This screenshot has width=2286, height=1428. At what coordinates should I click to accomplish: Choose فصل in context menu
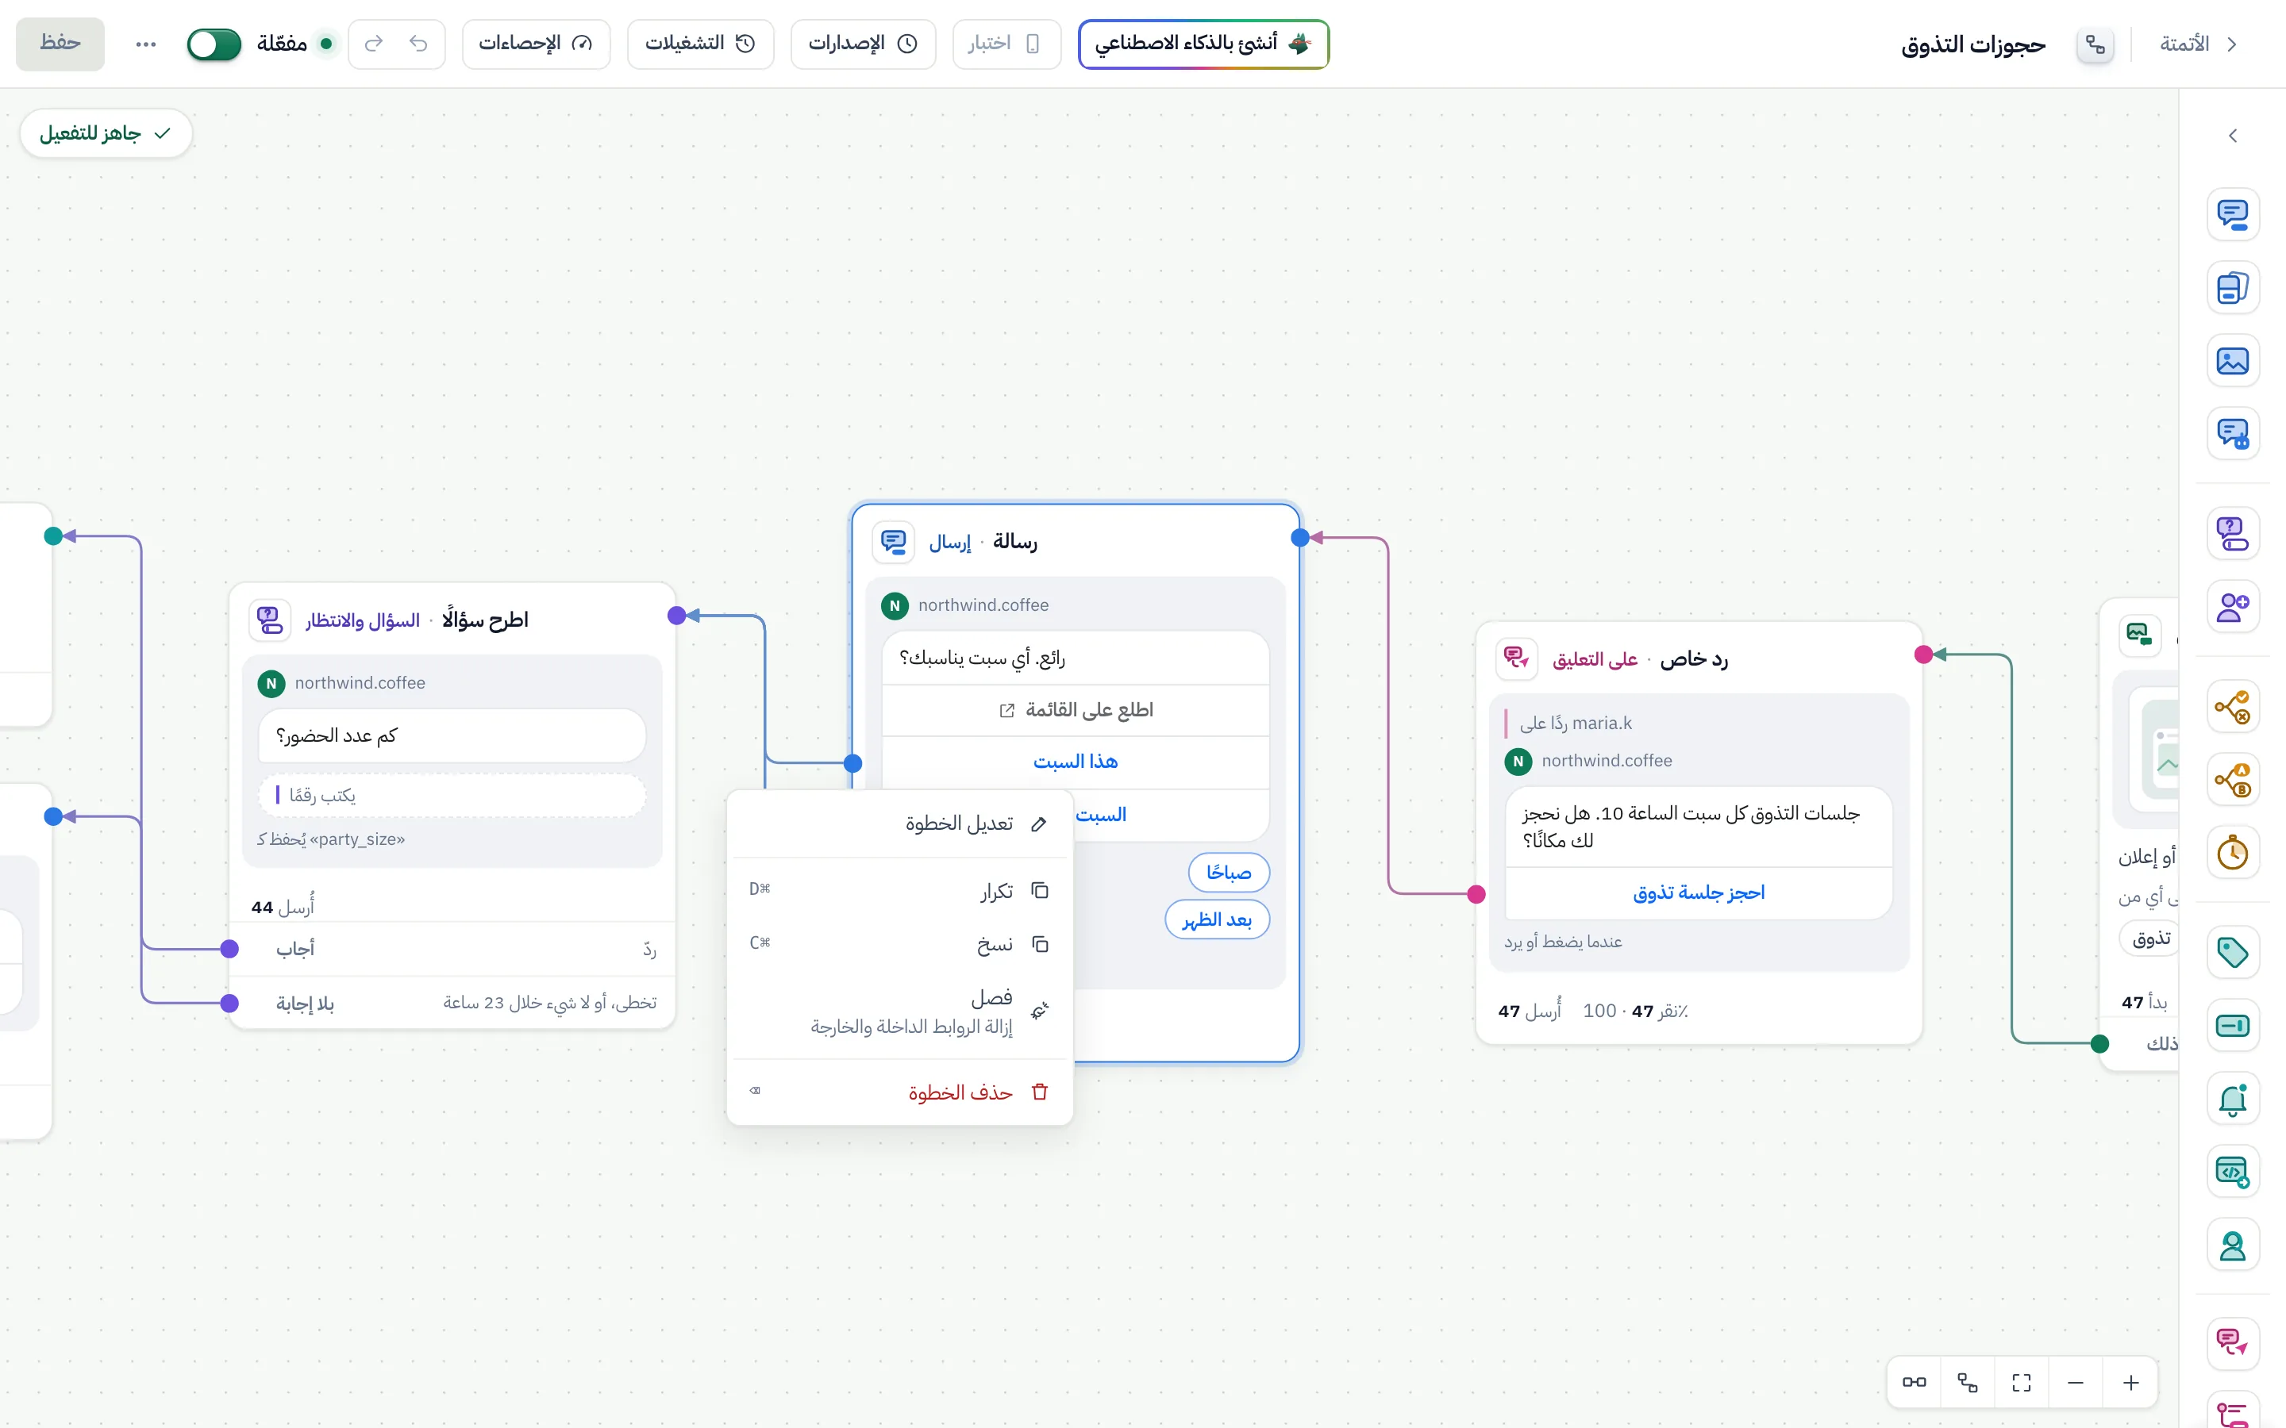(x=899, y=1011)
